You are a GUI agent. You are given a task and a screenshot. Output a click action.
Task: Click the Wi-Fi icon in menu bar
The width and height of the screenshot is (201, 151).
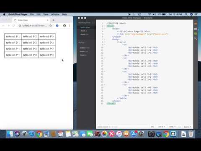pos(149,14)
